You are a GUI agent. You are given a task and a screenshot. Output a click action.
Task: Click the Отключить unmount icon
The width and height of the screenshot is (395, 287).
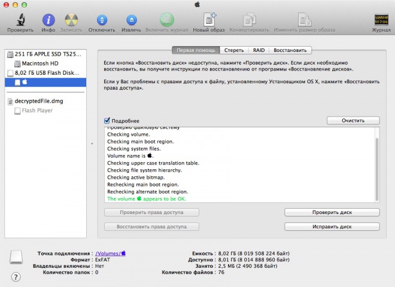102,20
